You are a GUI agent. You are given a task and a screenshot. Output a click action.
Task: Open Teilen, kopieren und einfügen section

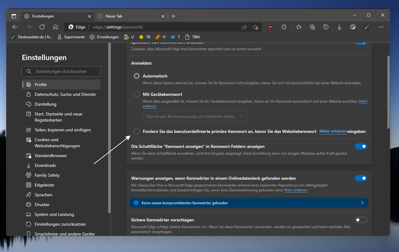point(61,130)
